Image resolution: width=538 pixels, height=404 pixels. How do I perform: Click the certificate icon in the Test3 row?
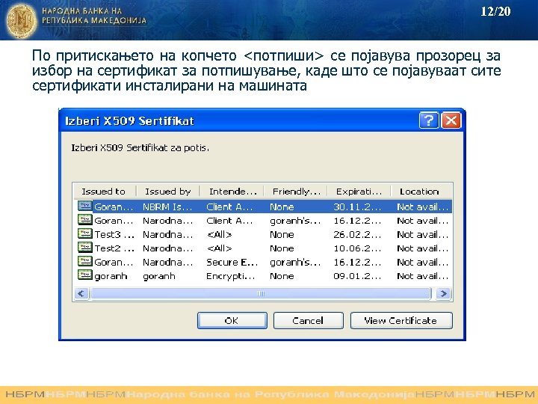[x=84, y=234]
